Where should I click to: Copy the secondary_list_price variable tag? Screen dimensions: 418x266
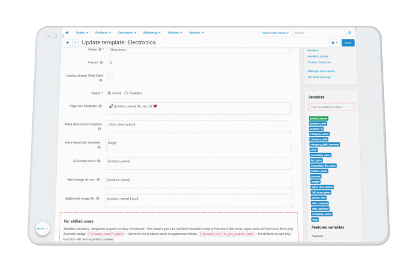(324, 166)
